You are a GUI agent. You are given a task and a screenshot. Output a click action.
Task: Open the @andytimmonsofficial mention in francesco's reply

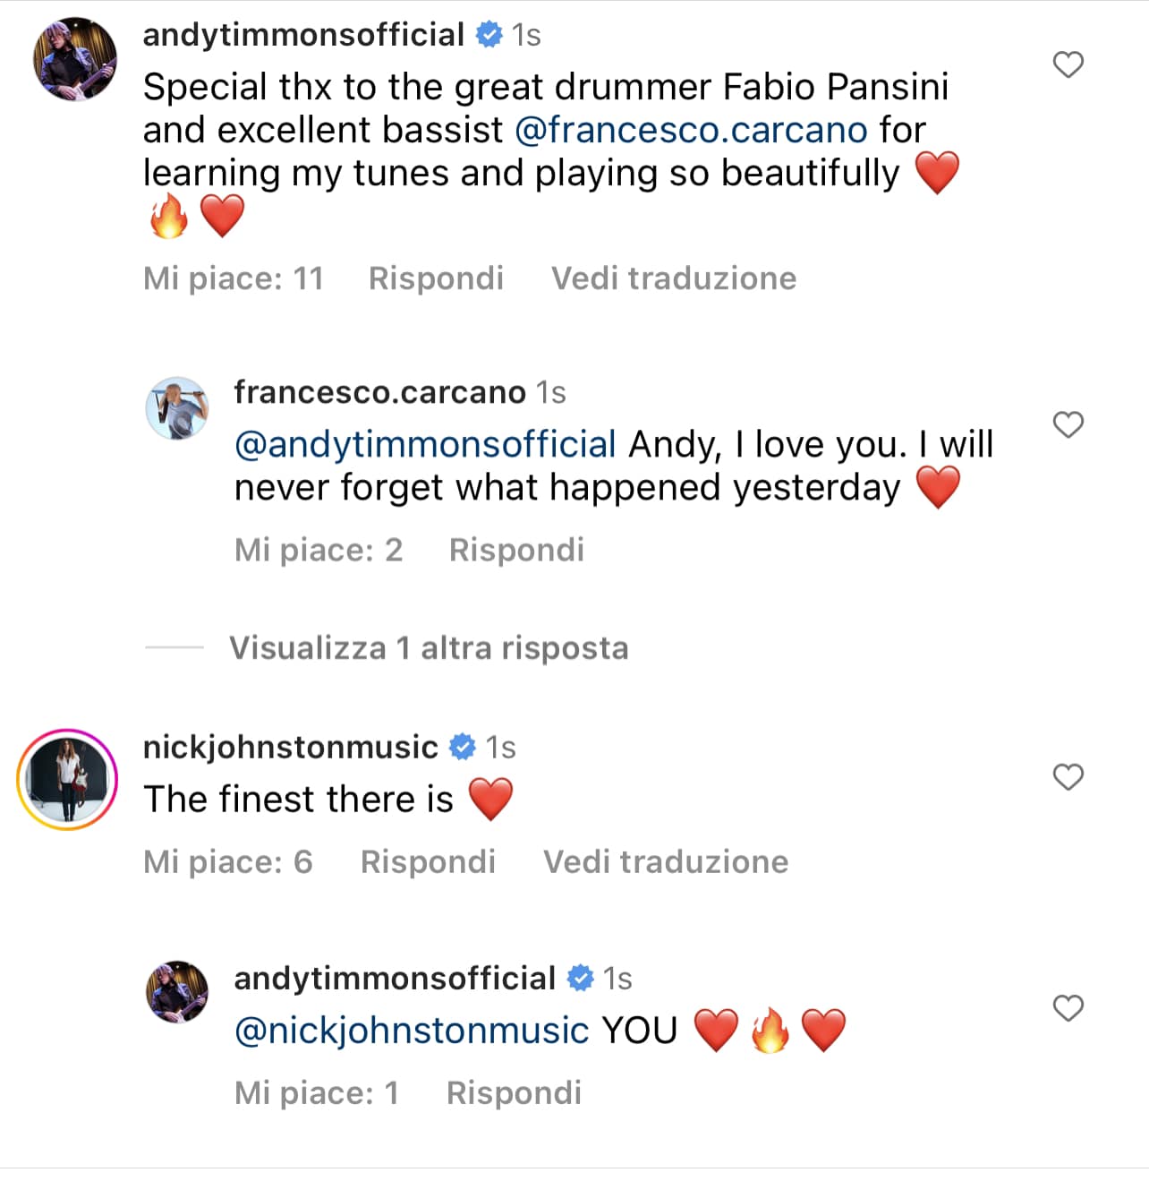[x=425, y=445]
